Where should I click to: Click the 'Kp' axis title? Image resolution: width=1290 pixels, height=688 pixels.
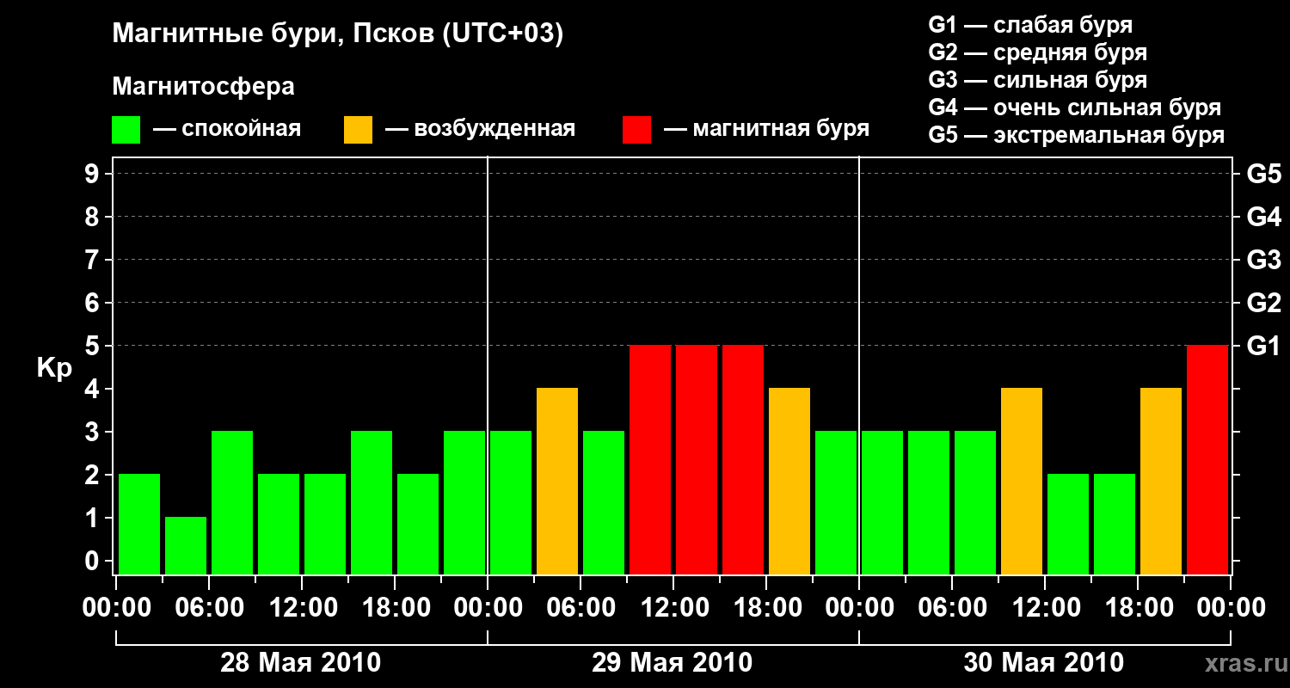coord(54,368)
